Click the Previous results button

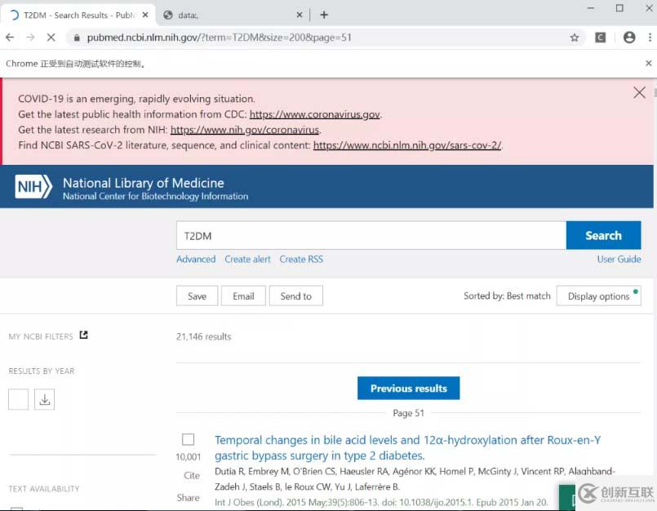tap(408, 388)
